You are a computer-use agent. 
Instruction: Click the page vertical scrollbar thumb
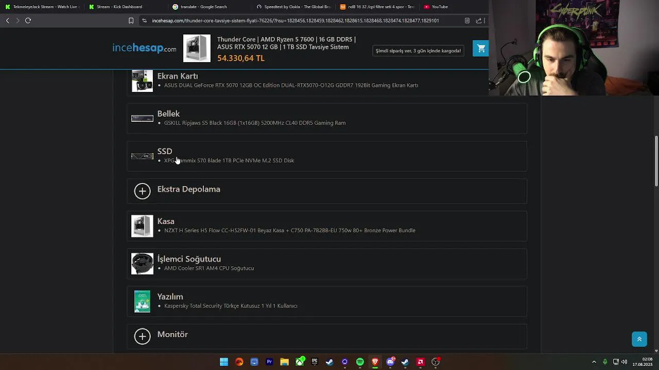(656, 161)
